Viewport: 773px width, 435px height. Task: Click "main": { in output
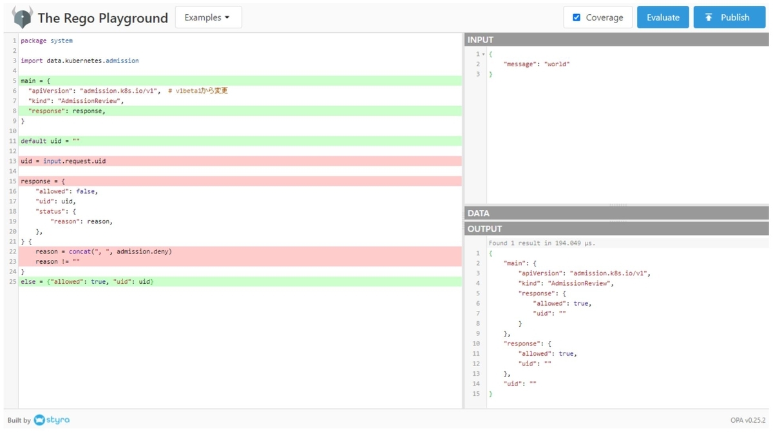[520, 263]
